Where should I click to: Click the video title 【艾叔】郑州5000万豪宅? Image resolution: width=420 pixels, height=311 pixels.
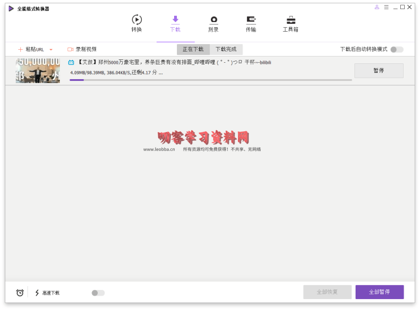(x=174, y=62)
